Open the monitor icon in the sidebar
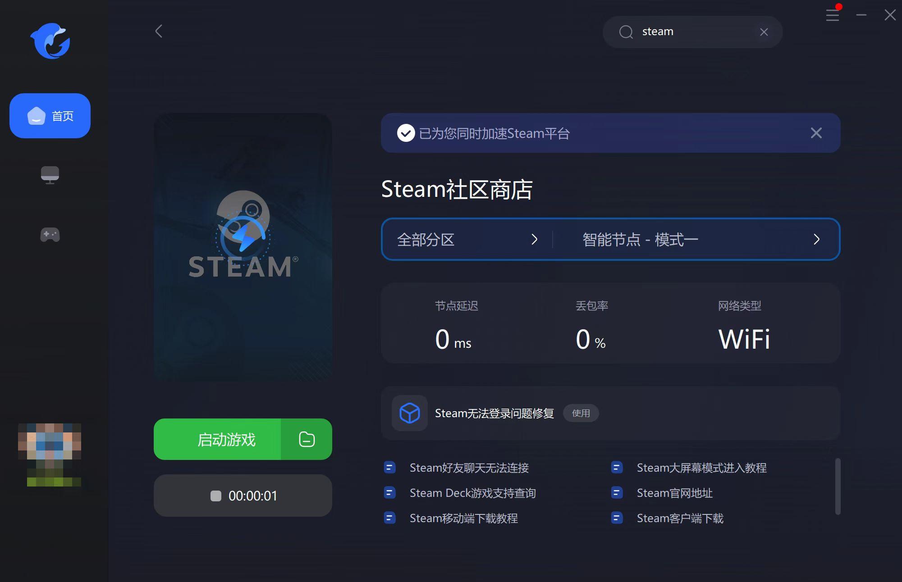This screenshot has height=582, width=902. (x=50, y=175)
